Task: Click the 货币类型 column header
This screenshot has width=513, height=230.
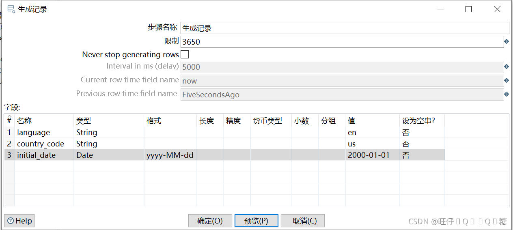Action: pyautogui.click(x=271, y=121)
